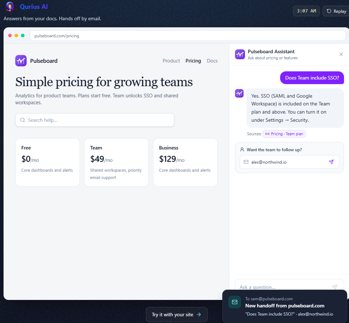Image resolution: width=349 pixels, height=323 pixels.
Task: Click the person icon beside 'Want the team to follow up?'
Action: (242, 149)
